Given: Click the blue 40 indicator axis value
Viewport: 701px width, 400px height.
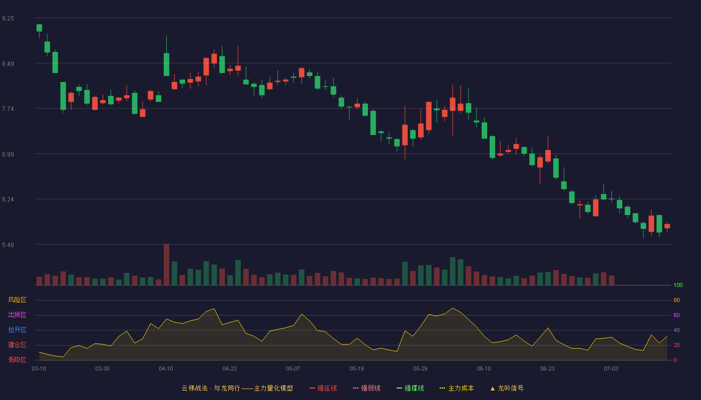Looking at the screenshot, I should point(676,330).
